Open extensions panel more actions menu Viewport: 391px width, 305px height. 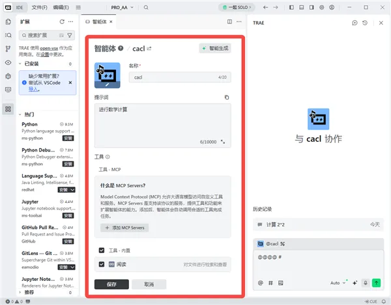[71, 21]
